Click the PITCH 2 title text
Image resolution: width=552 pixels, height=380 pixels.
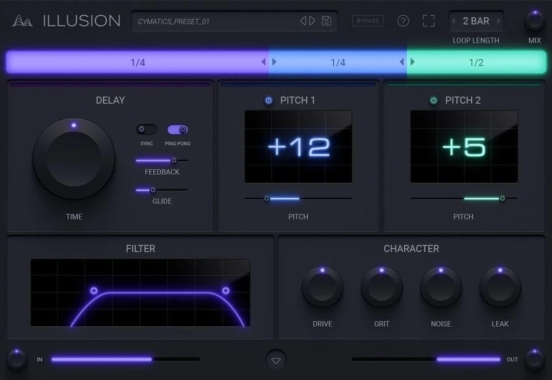(x=463, y=100)
